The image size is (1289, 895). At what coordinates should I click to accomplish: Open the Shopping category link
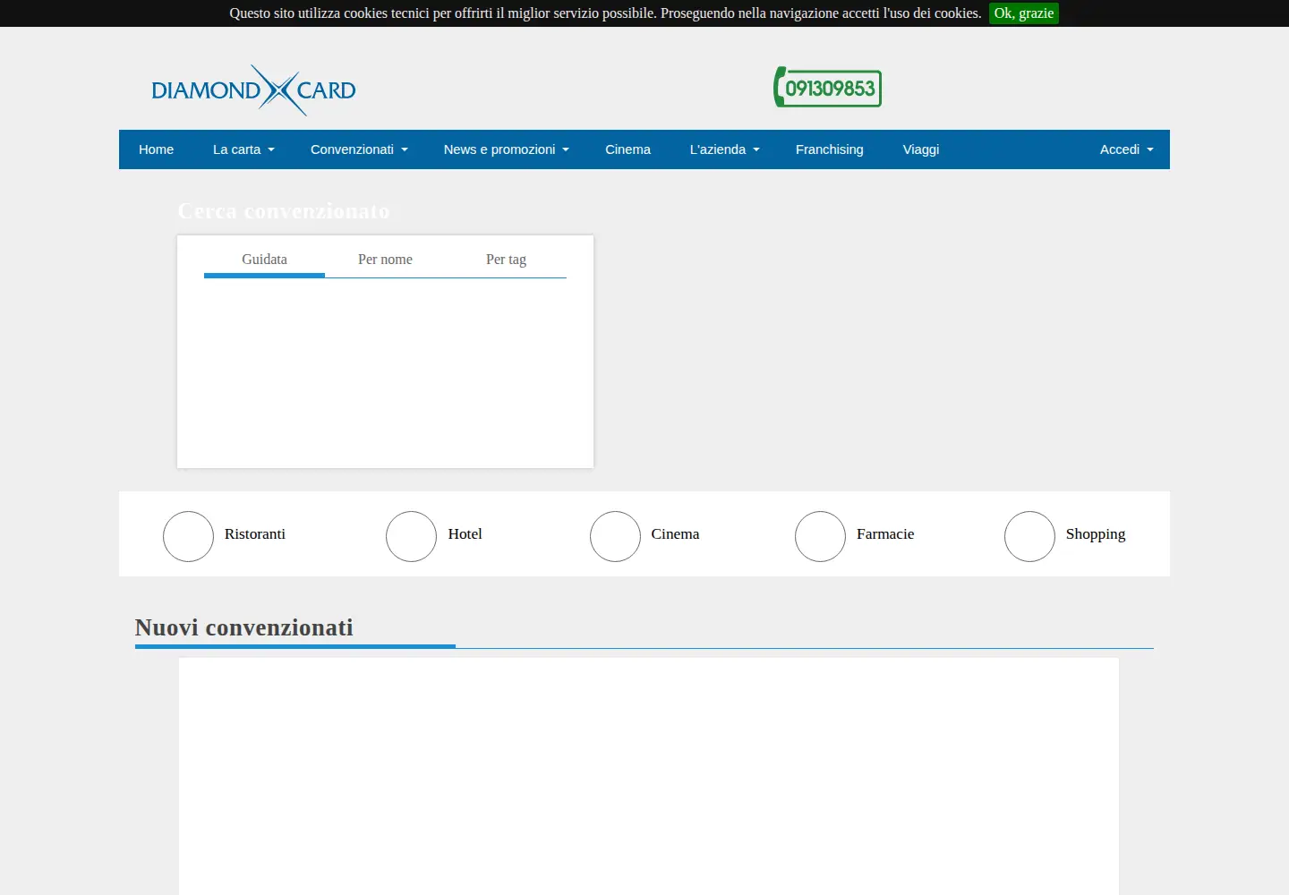[1096, 534]
